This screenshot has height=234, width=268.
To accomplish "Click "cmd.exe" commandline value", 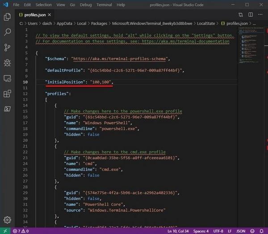I will [x=110, y=169].
